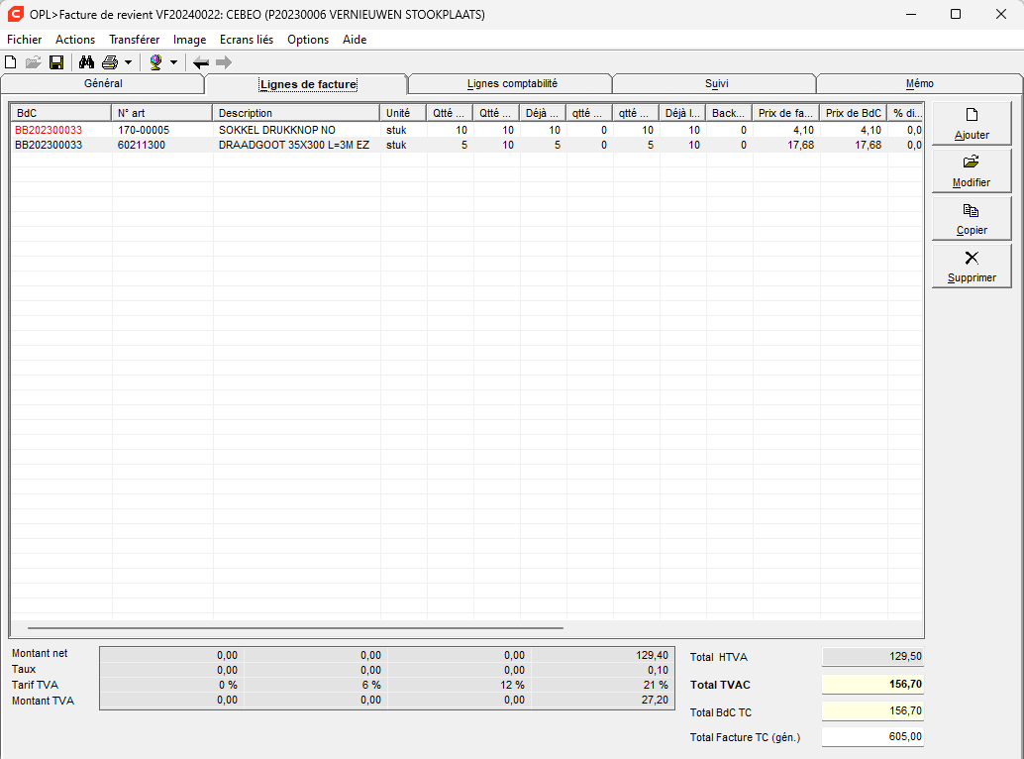Switch to the Lignes comptabilité tab
This screenshot has width=1024, height=759.
point(512,83)
